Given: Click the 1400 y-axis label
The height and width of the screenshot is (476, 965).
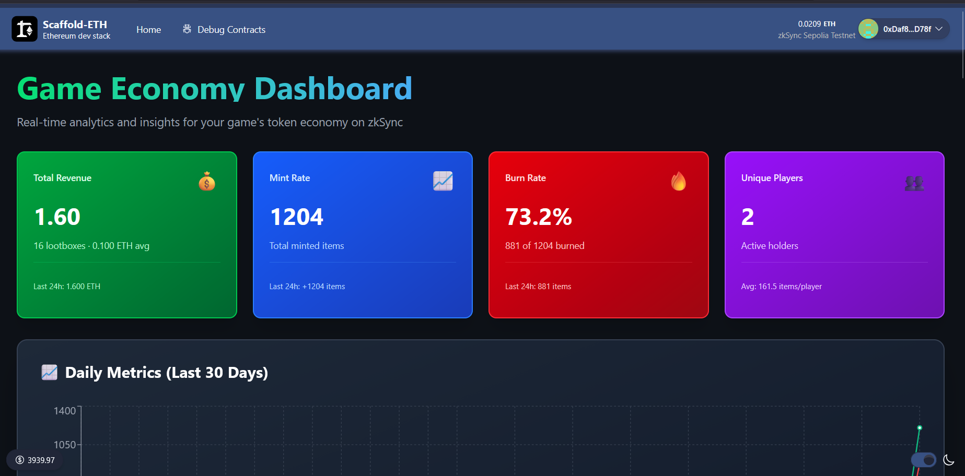Looking at the screenshot, I should point(65,411).
